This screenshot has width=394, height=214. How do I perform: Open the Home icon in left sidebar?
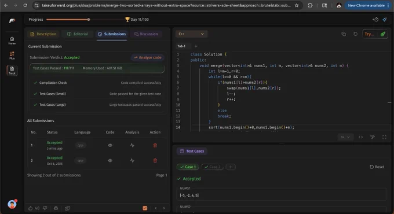click(x=12, y=40)
